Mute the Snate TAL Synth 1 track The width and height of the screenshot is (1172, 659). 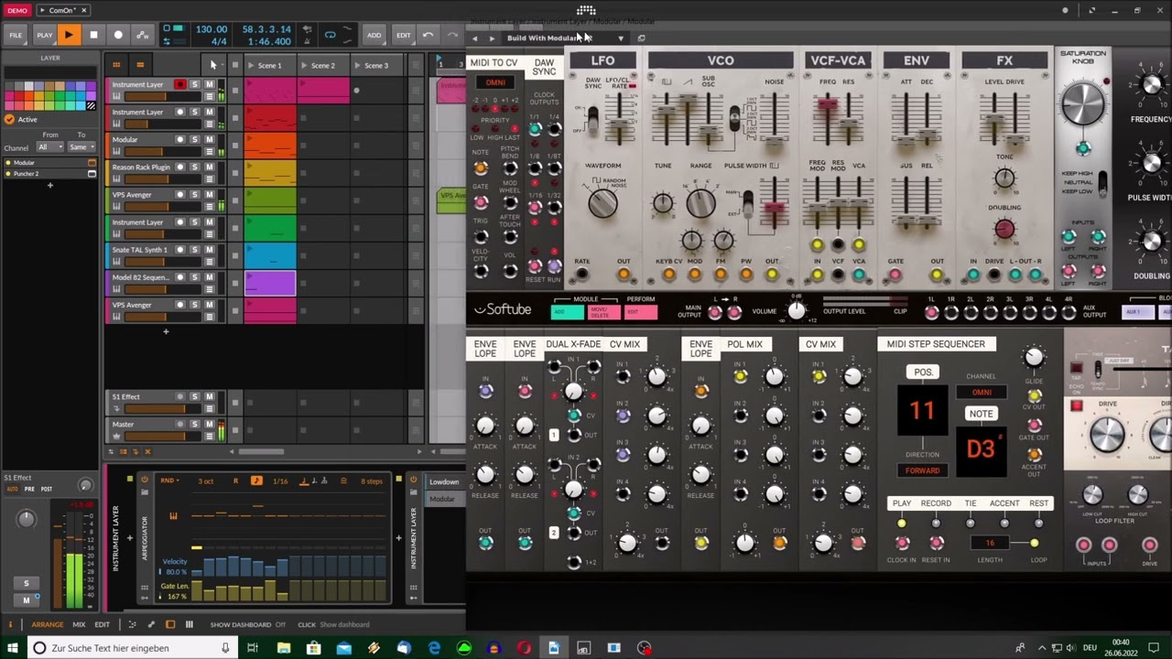(209, 249)
